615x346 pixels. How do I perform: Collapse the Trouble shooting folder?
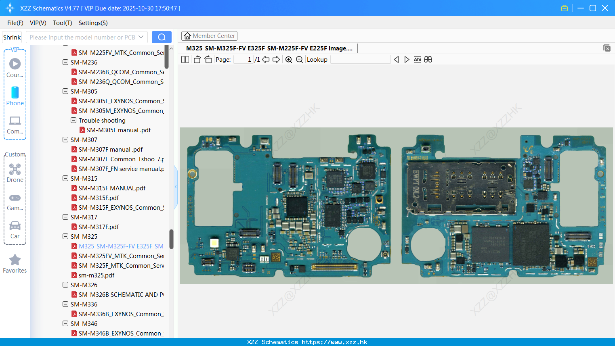[x=73, y=120]
